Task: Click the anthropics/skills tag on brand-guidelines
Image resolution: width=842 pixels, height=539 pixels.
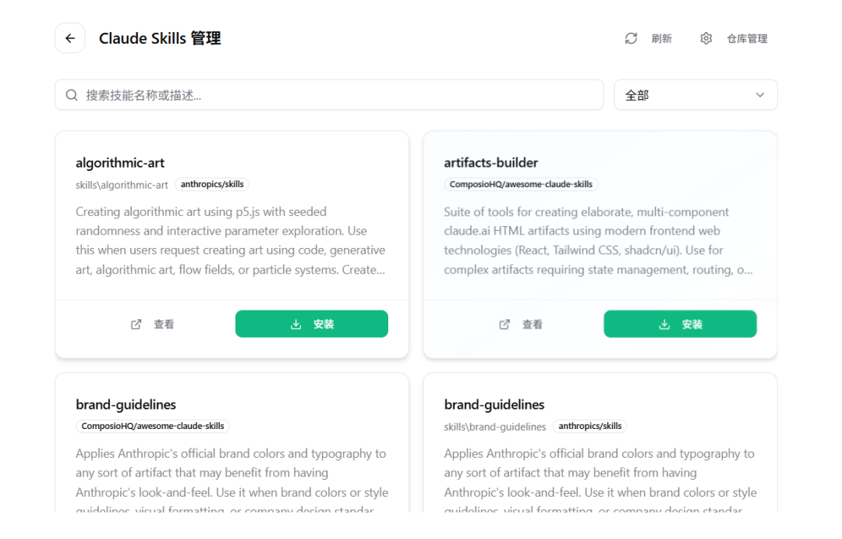Action: tap(590, 427)
